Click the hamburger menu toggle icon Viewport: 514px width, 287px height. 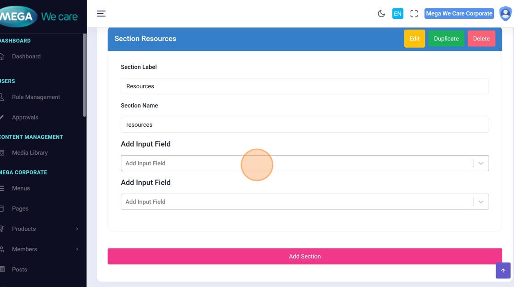(101, 14)
